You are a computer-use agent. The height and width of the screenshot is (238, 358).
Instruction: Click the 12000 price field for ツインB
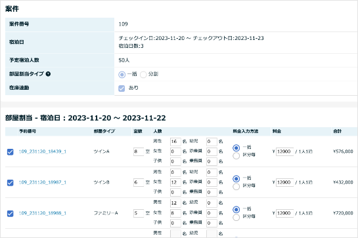[284, 182]
